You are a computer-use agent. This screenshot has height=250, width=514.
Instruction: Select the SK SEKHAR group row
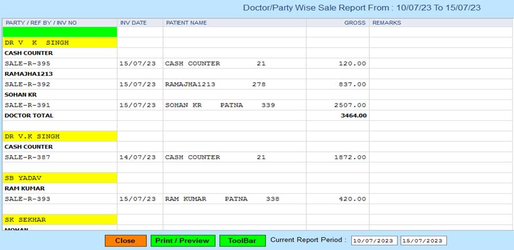click(25, 220)
